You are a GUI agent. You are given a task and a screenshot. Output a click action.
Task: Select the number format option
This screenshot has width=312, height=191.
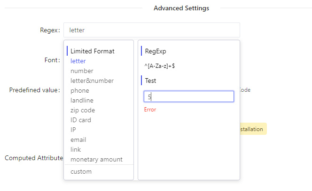pyautogui.click(x=82, y=71)
